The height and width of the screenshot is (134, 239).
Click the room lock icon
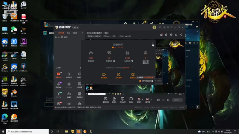tap(166, 35)
